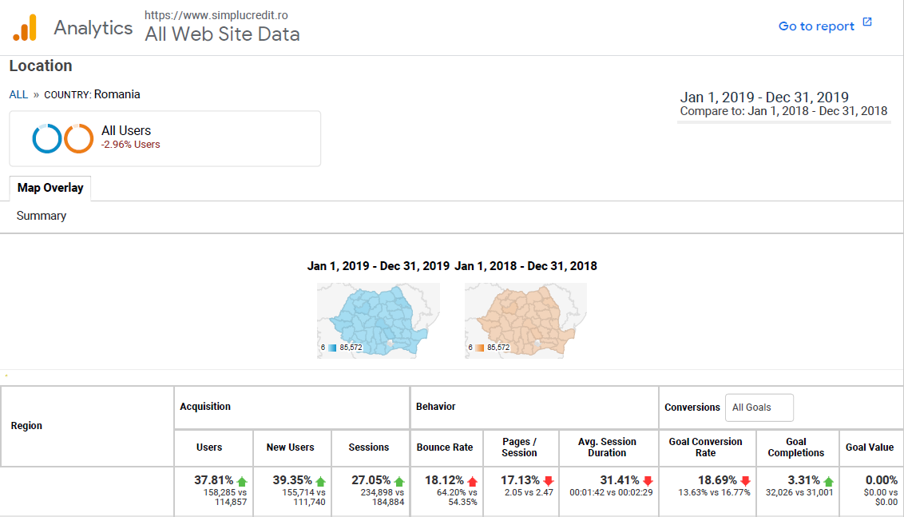Click the green arrow under Goal Completions
Image resolution: width=904 pixels, height=517 pixels.
pos(828,481)
